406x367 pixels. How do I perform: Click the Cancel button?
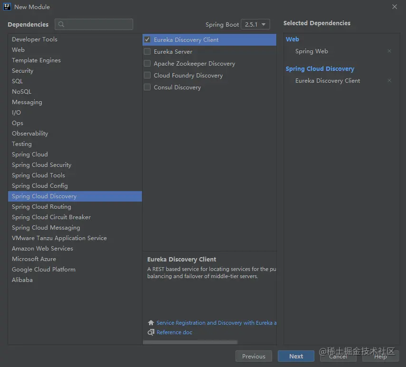338,356
